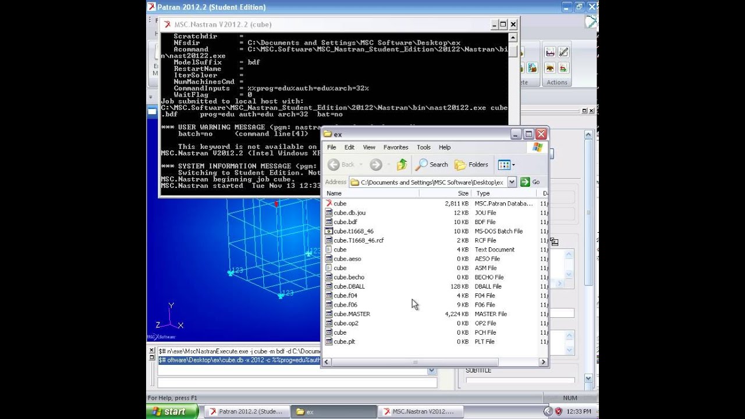Select the cube.bdf file
Viewport: 745px width, 419px height.
coord(345,222)
